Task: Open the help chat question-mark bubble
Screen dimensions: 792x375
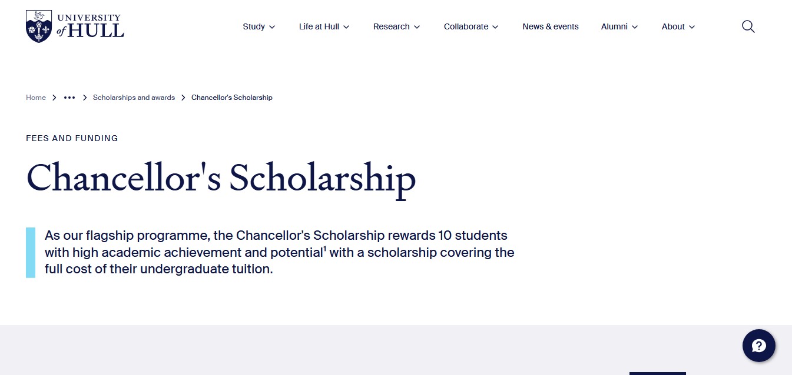Action: [x=758, y=346]
